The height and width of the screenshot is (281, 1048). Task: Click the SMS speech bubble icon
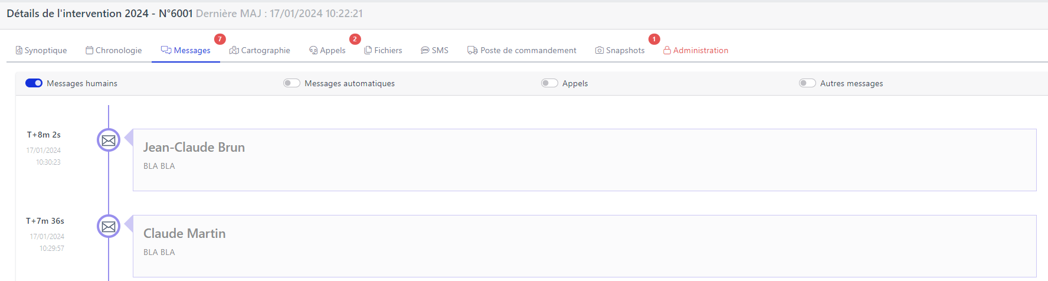(x=425, y=50)
